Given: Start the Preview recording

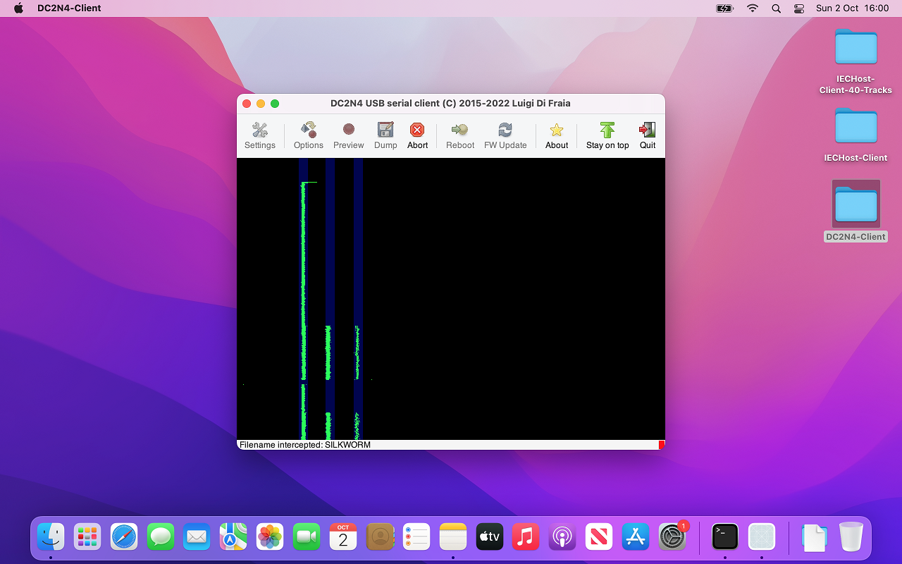Looking at the screenshot, I should tap(349, 136).
